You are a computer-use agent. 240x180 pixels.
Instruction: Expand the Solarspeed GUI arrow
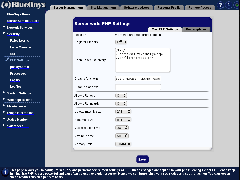[4, 125]
